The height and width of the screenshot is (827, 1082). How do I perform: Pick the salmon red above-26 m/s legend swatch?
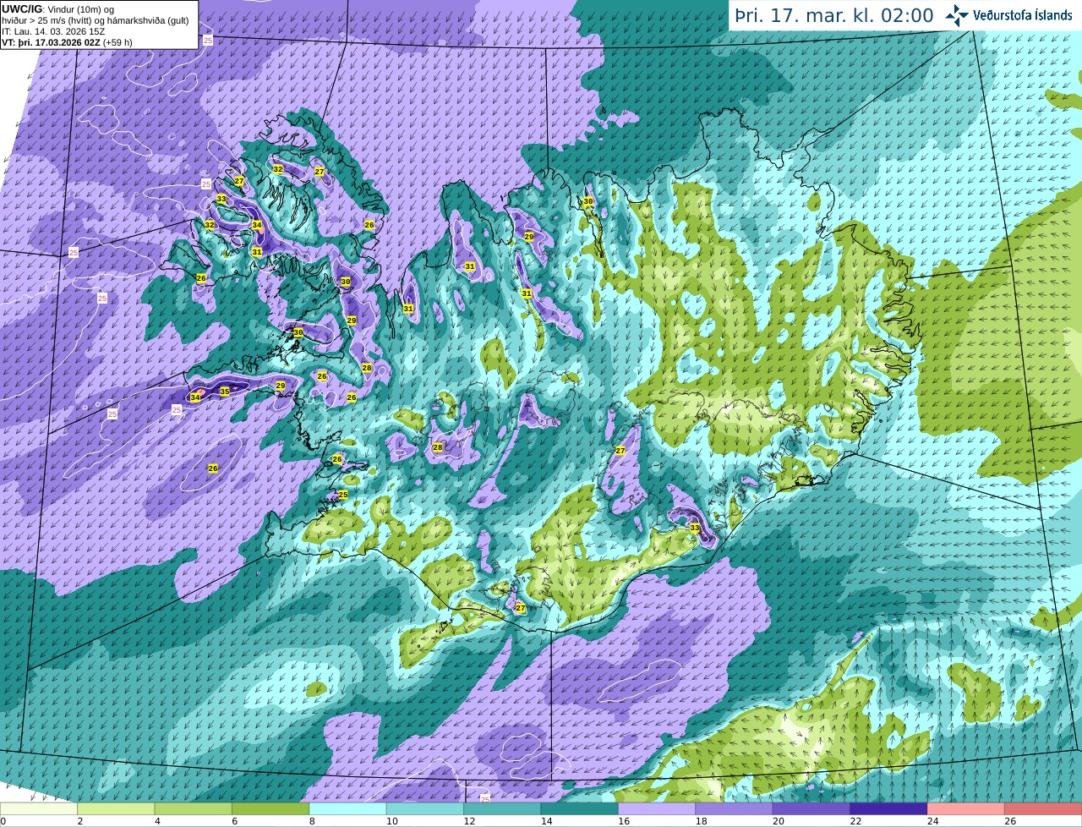pyautogui.click(x=1043, y=809)
